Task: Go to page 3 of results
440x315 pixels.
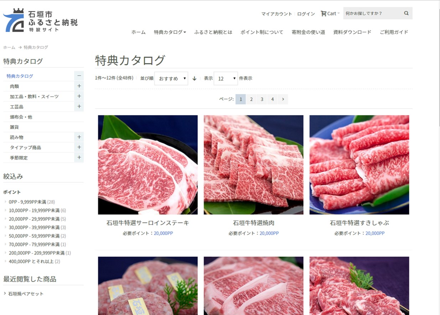Action: (262, 99)
